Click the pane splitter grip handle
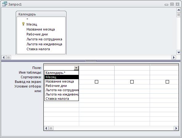Viewport: 182px width, 138px height. 91,61
